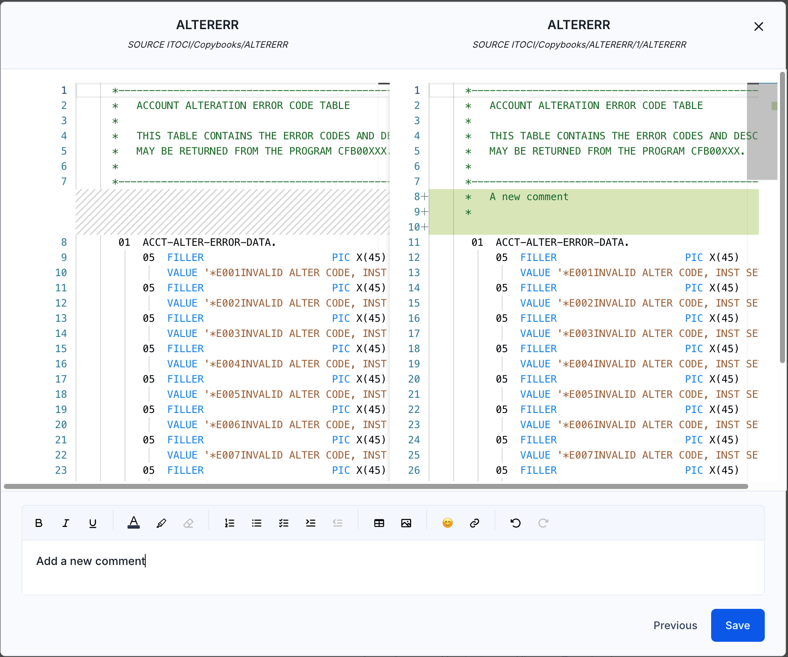
Task: Toggle italic text formatting
Action: 65,523
